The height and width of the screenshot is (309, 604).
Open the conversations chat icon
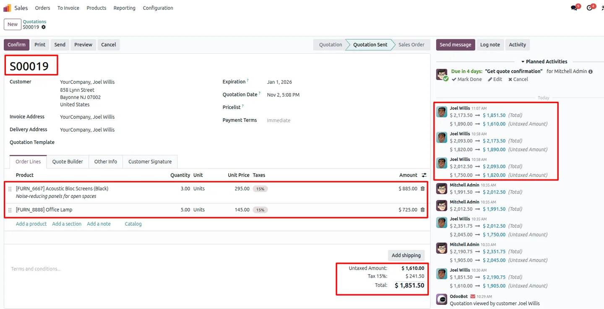pyautogui.click(x=575, y=8)
